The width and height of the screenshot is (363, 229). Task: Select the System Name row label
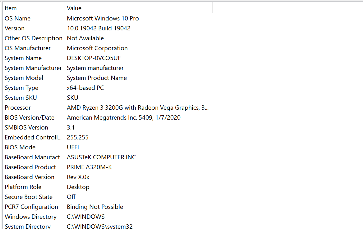click(x=23, y=58)
